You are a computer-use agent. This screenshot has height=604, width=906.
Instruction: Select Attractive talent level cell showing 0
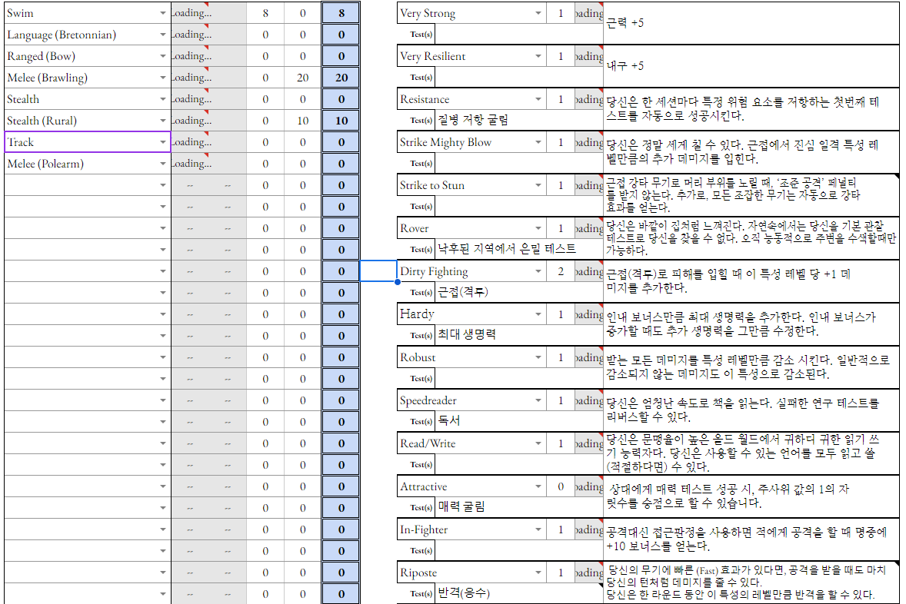[560, 486]
